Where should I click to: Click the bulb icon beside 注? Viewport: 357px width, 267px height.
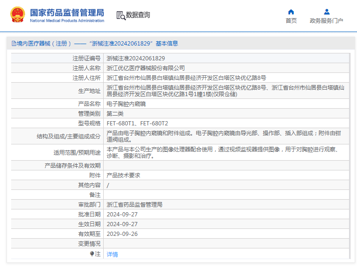click(92, 254)
